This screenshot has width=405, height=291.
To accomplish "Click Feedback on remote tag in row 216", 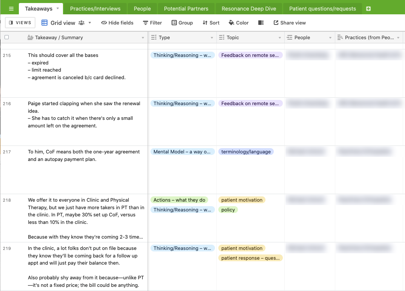I will pyautogui.click(x=250, y=104).
